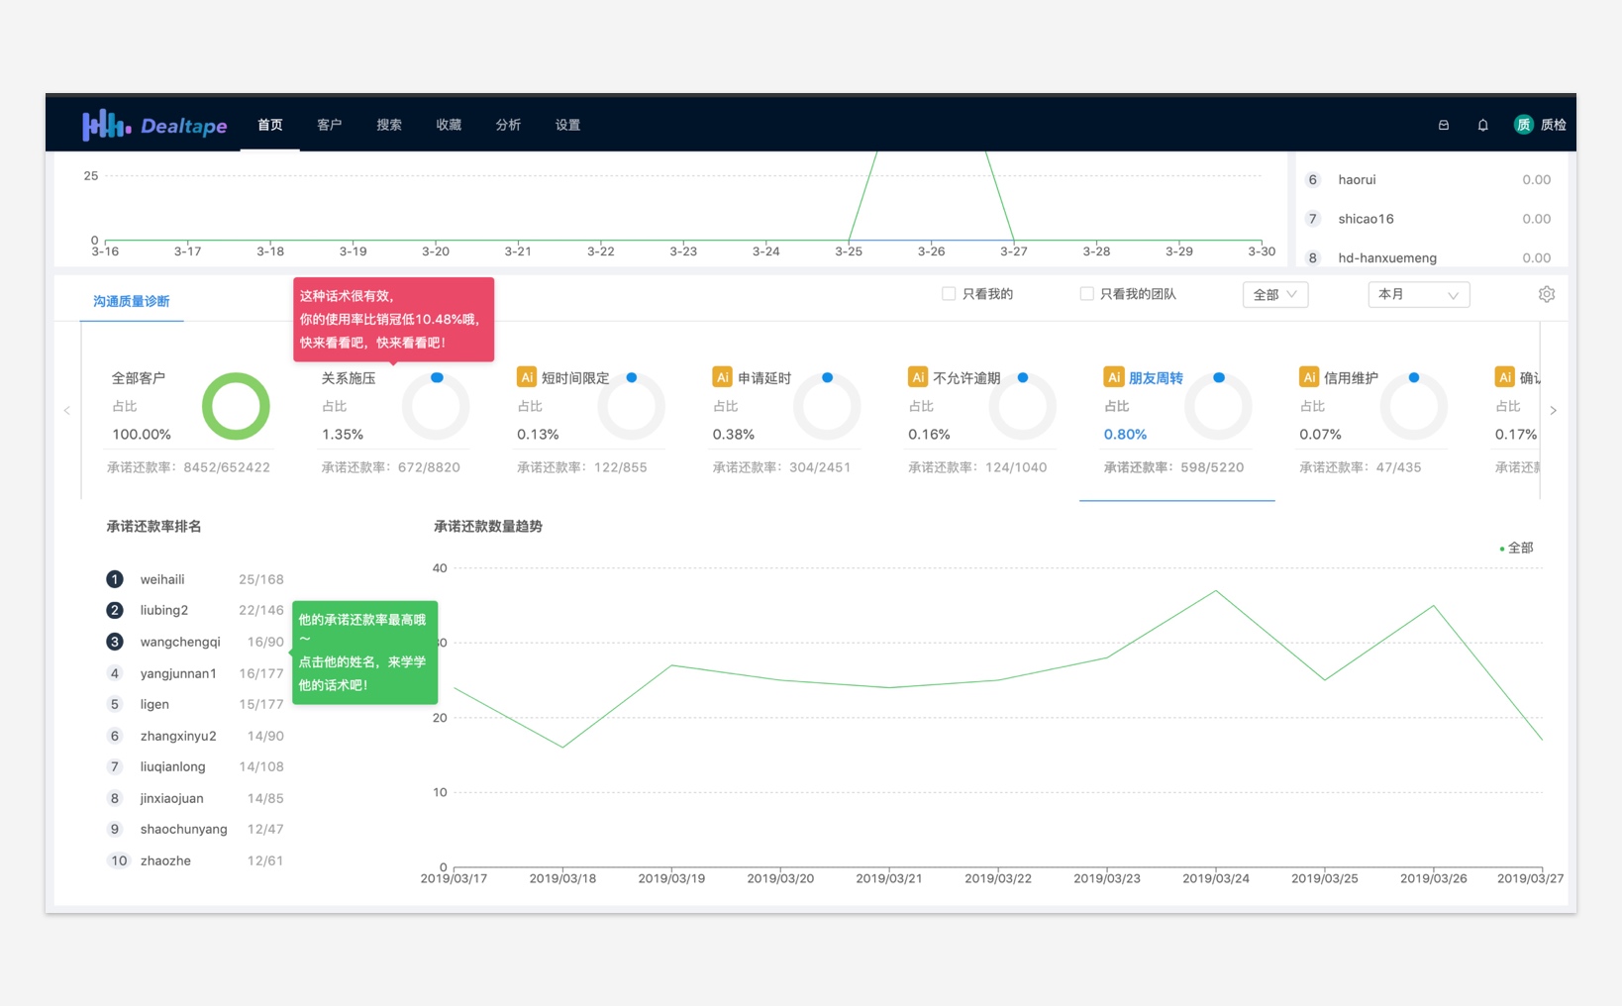Switch to the 沟通质量诊断 tab

pos(132,301)
